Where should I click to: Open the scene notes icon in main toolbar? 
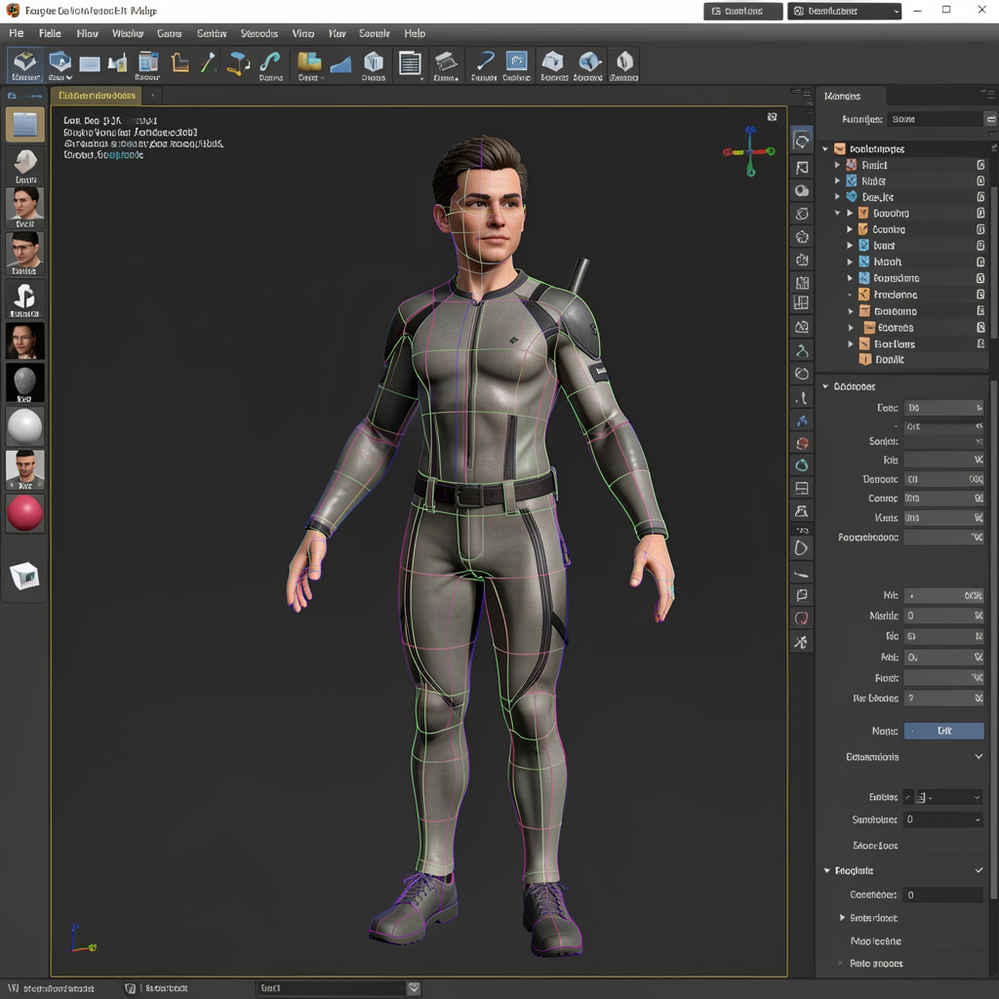[x=409, y=64]
